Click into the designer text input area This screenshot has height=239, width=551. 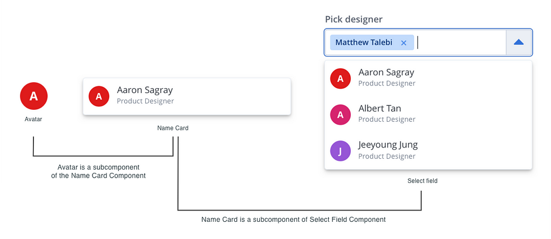(x=461, y=43)
